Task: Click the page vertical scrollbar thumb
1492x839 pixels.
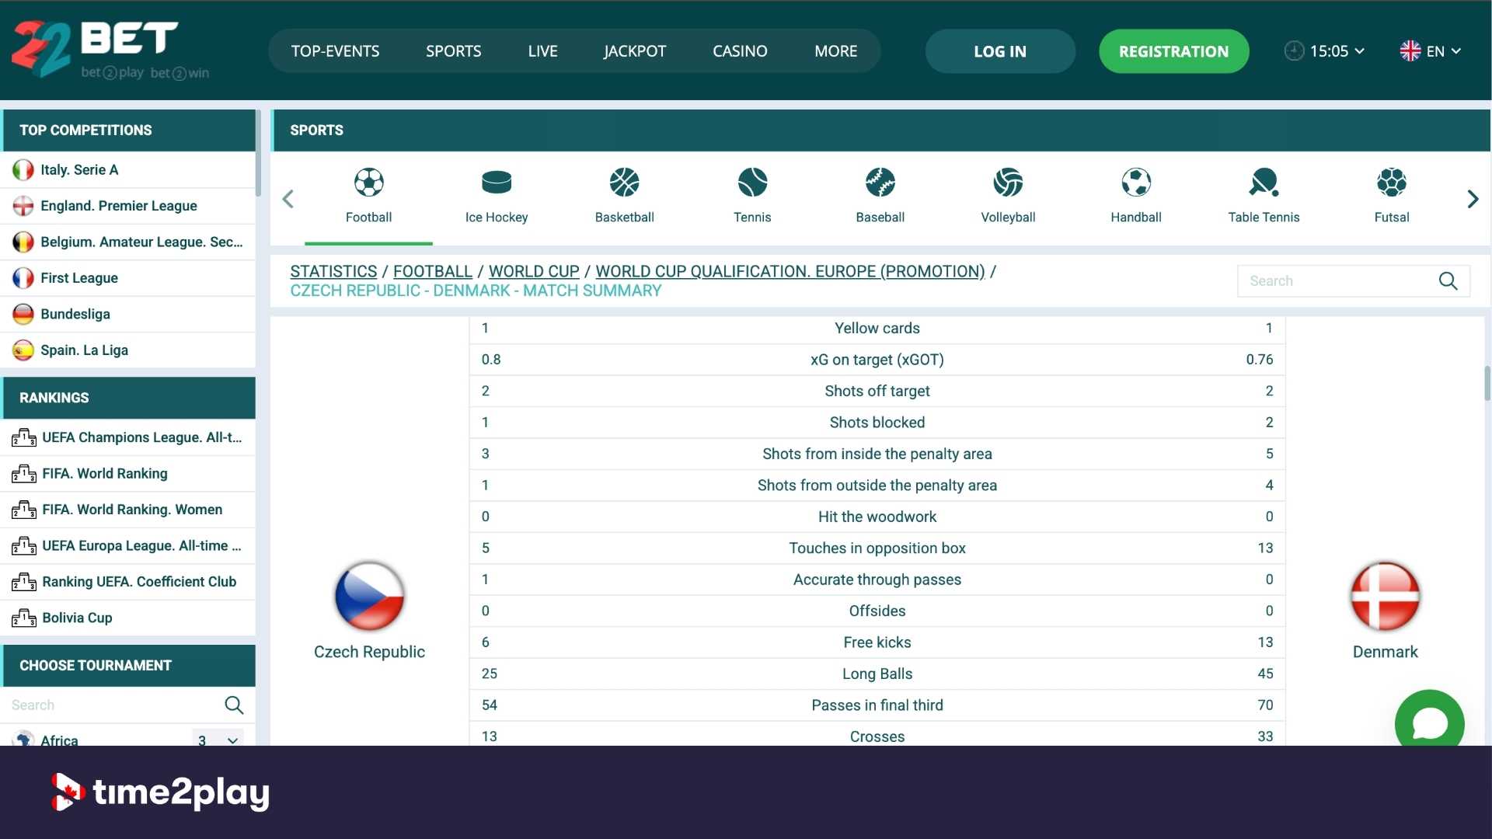Action: pyautogui.click(x=1487, y=383)
